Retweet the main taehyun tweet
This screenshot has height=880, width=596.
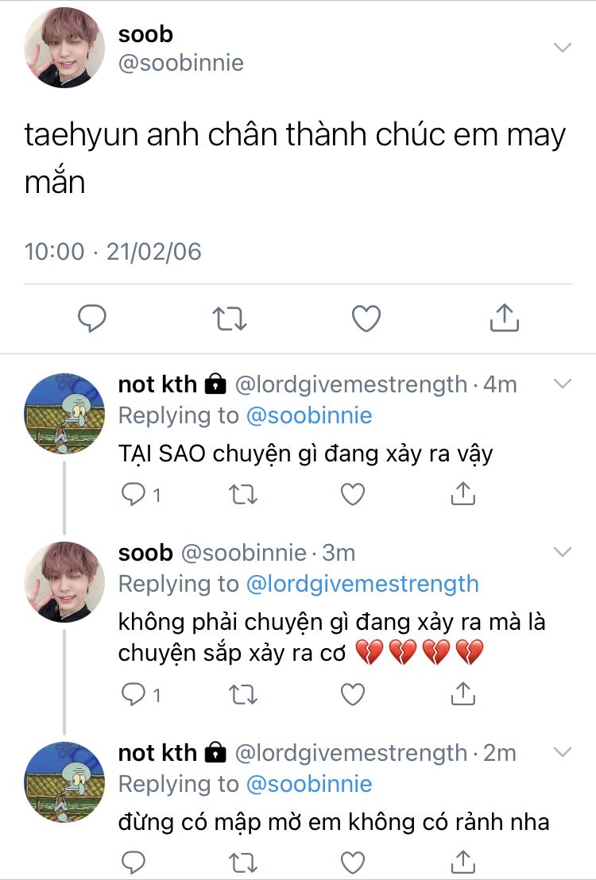230,318
